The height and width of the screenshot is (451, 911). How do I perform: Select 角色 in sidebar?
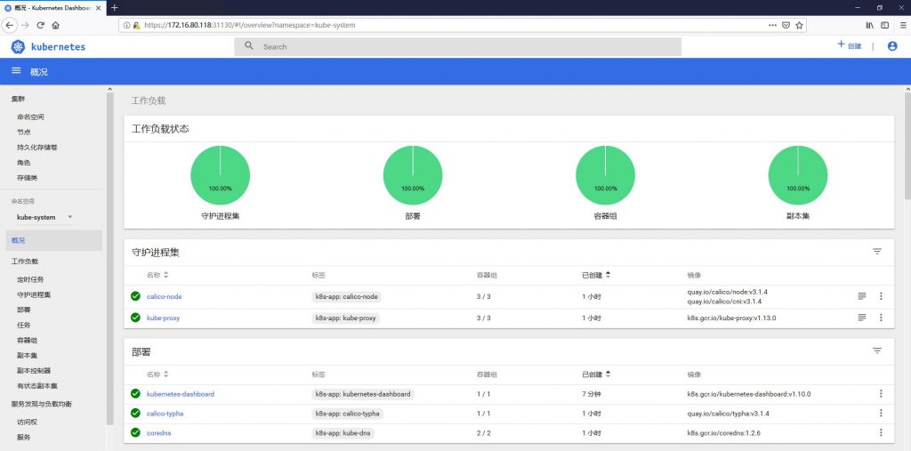24,162
